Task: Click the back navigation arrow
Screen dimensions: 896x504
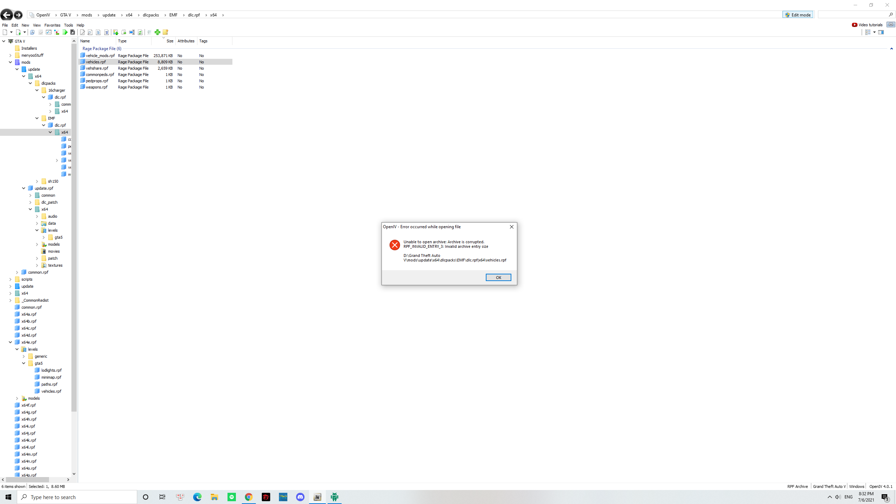Action: tap(7, 15)
